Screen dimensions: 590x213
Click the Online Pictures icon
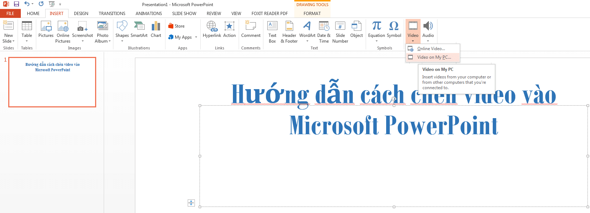[63, 26]
